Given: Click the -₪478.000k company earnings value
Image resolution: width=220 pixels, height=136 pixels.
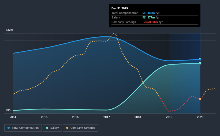Looking at the screenshot, I should 150,22.
